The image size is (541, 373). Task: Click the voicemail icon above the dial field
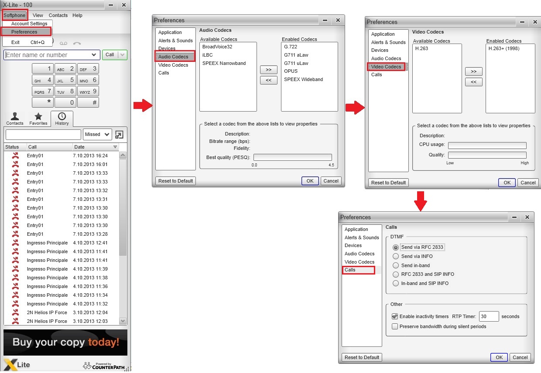[64, 43]
